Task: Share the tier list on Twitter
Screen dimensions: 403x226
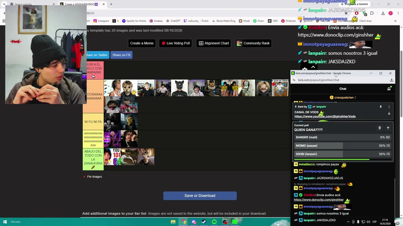Action: click(x=96, y=55)
